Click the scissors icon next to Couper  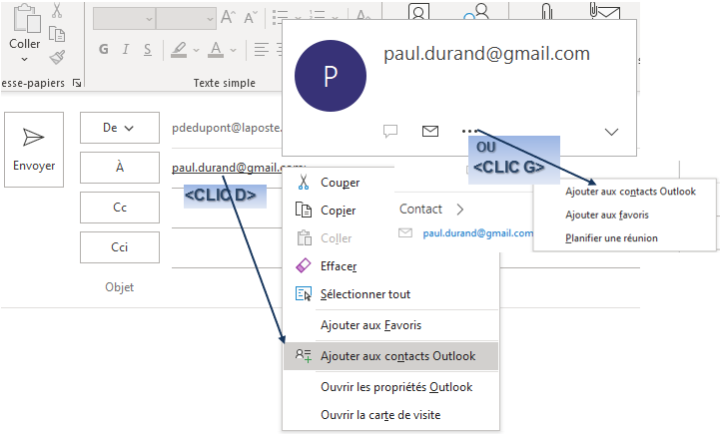[x=303, y=183]
